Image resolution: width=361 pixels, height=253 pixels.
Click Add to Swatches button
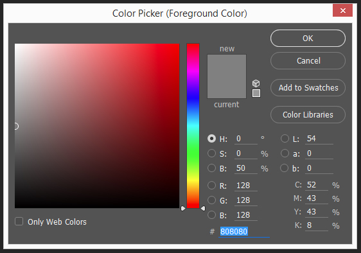point(308,88)
